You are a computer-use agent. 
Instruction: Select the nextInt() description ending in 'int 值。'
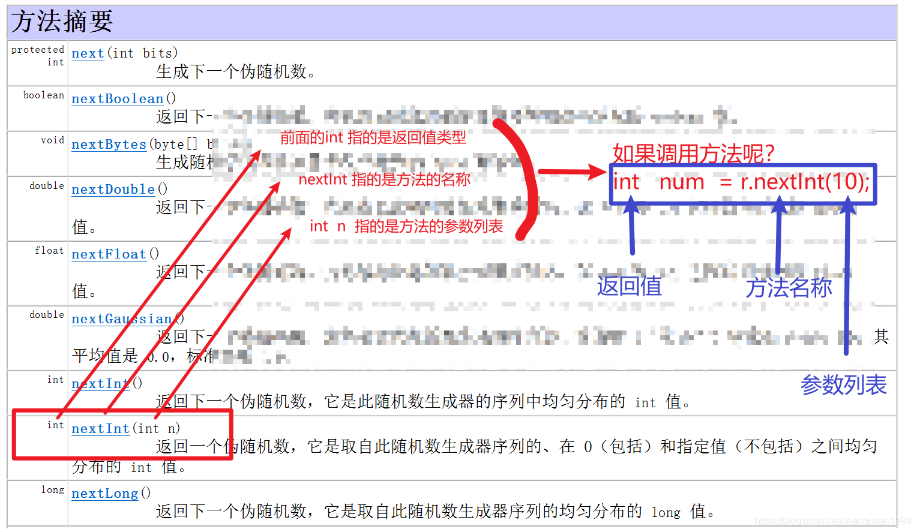[423, 402]
